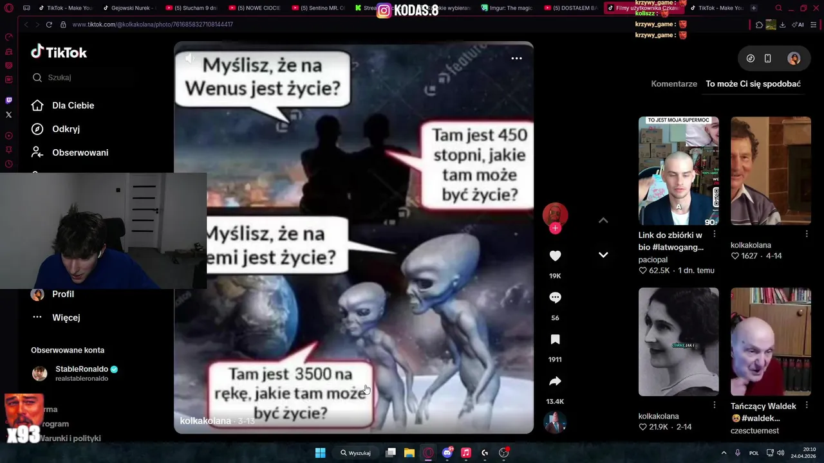This screenshot has height=463, width=824.
Task: Open comments via the speech bubble icon
Action: [x=555, y=298]
